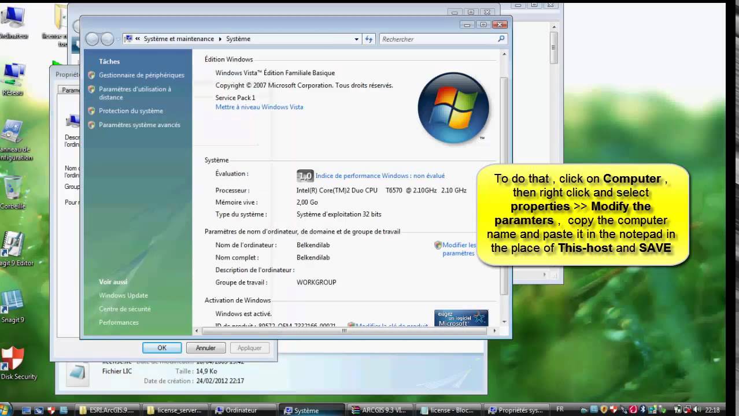Click the 1,0 performance score badge

tap(305, 176)
